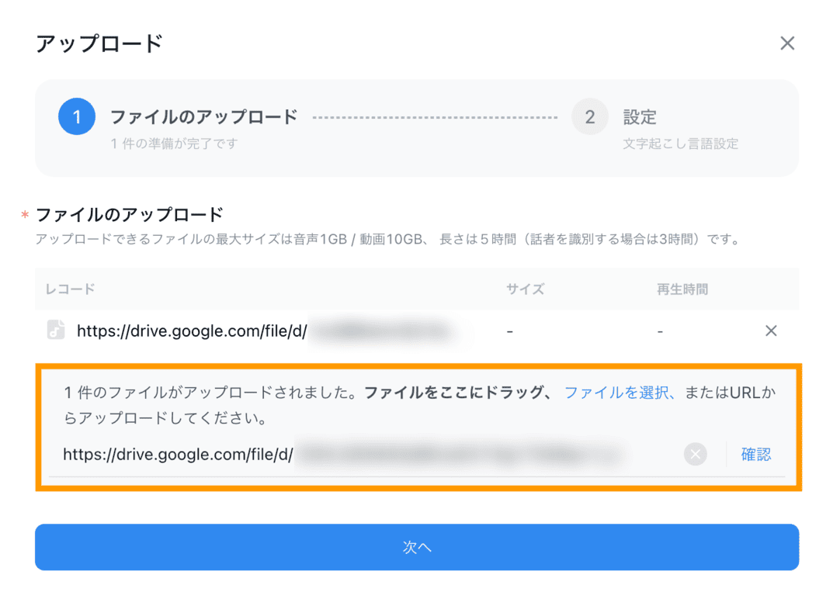The width and height of the screenshot is (833, 606).
Task: Close the アップロード dialog with the X
Action: coord(786,43)
